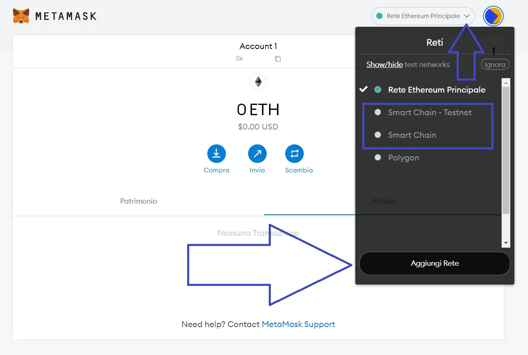This screenshot has height=355, width=528.
Task: Open the Rete Ethereum Principale network dropdown
Action: 423,16
